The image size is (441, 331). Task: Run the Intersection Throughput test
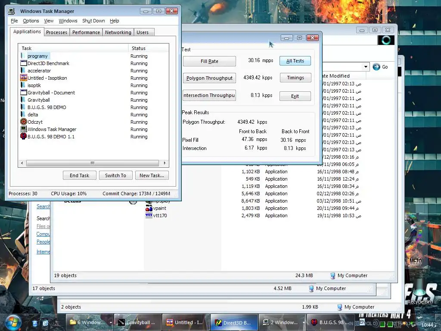[x=209, y=95]
